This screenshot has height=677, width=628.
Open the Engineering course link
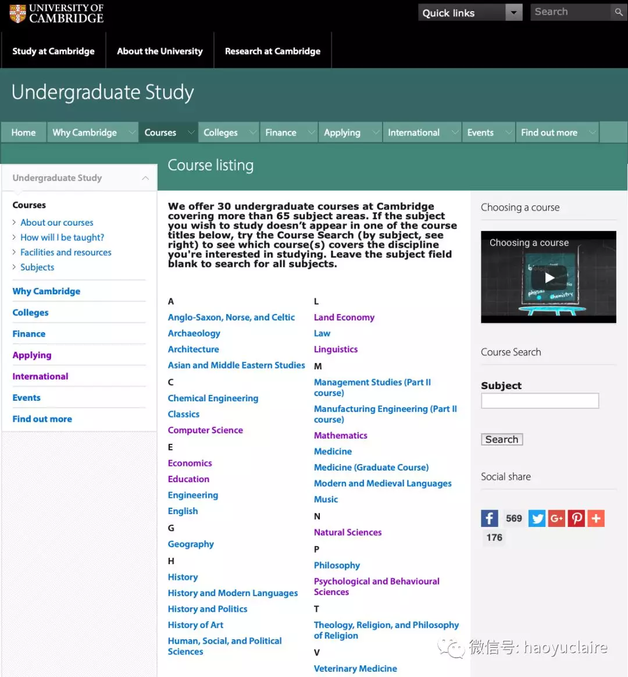[x=193, y=495]
